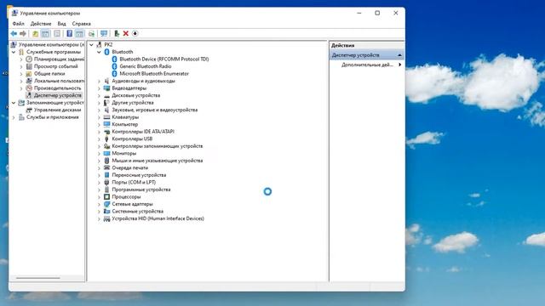Click the Up one level toolbar icon
The height and width of the screenshot is (306, 545).
[x=36, y=34]
